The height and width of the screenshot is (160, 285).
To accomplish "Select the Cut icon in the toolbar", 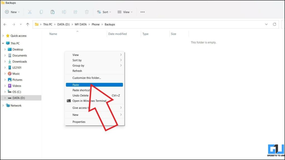I will pos(30,12).
